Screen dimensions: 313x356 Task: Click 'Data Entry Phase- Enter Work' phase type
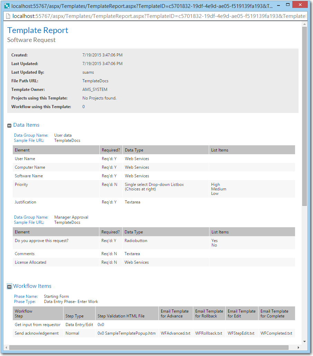click(71, 302)
